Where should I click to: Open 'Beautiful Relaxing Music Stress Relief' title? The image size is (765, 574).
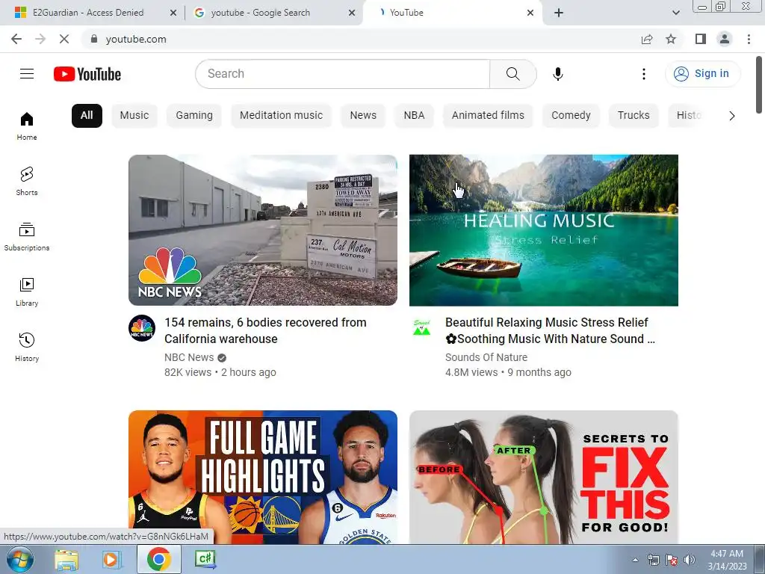(x=550, y=330)
